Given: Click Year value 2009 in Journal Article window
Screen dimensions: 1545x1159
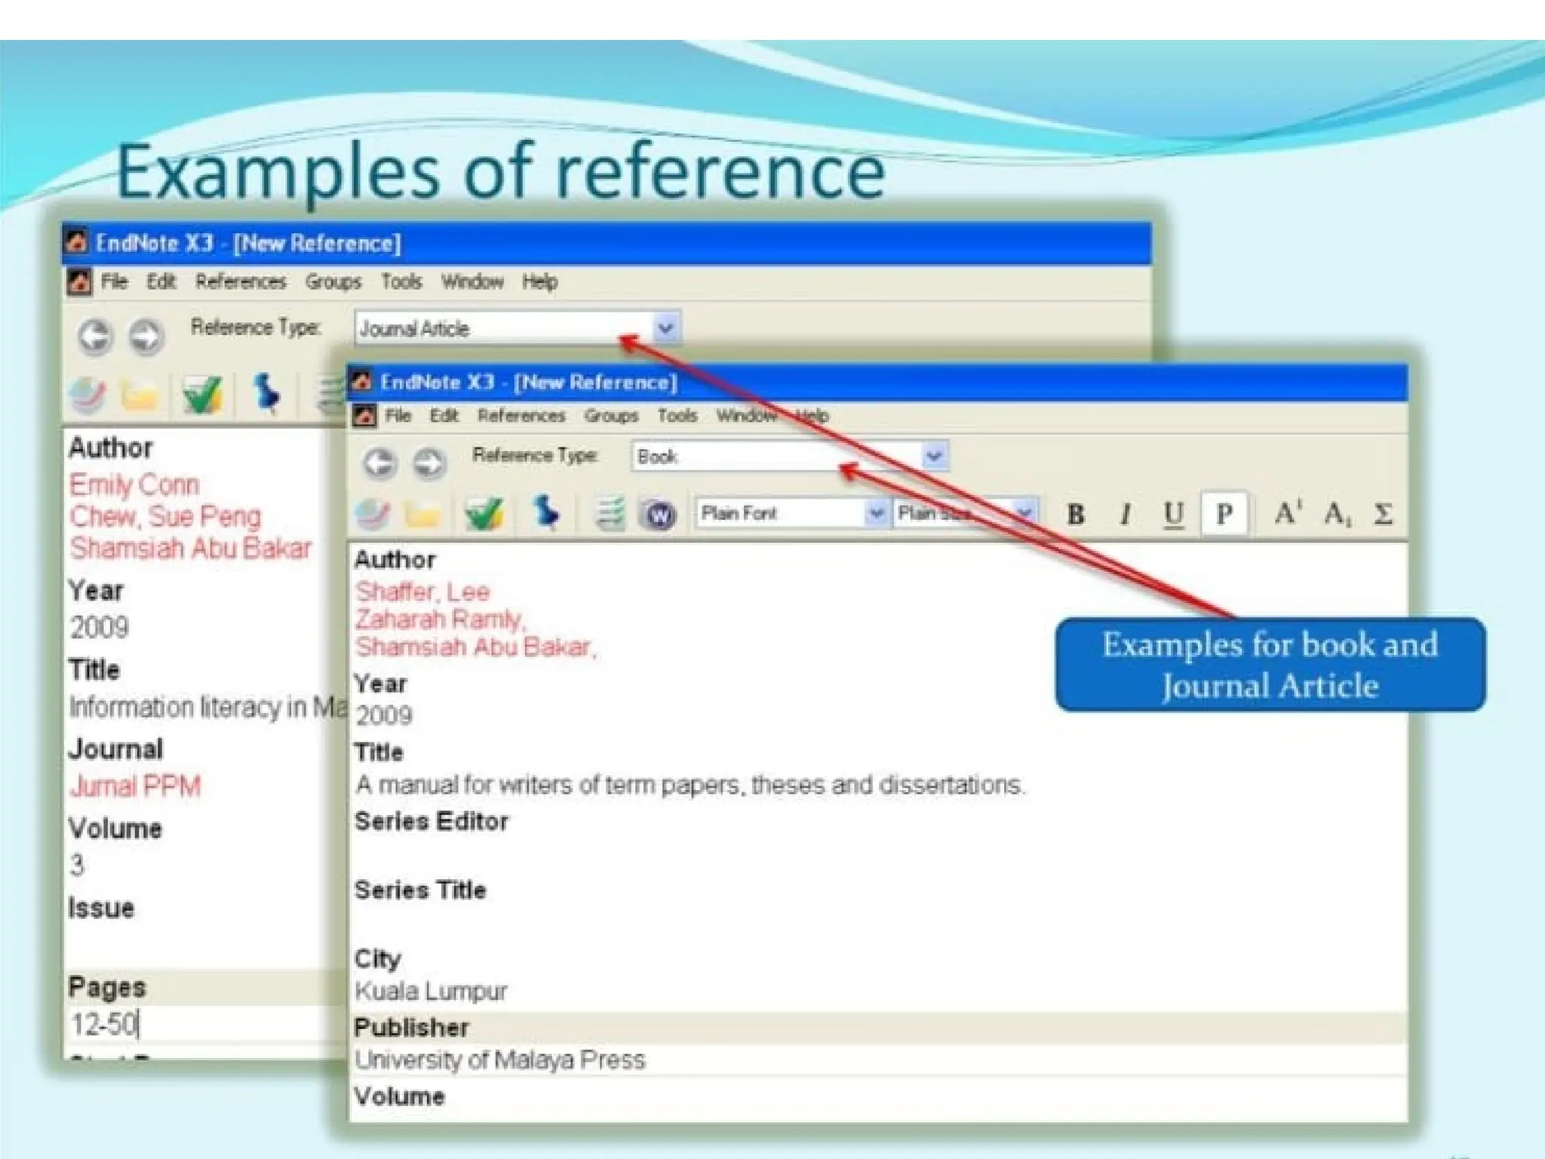Looking at the screenshot, I should pos(100,628).
